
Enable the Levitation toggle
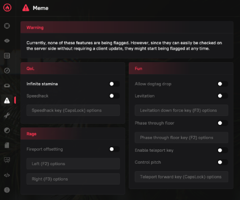pos(223,96)
